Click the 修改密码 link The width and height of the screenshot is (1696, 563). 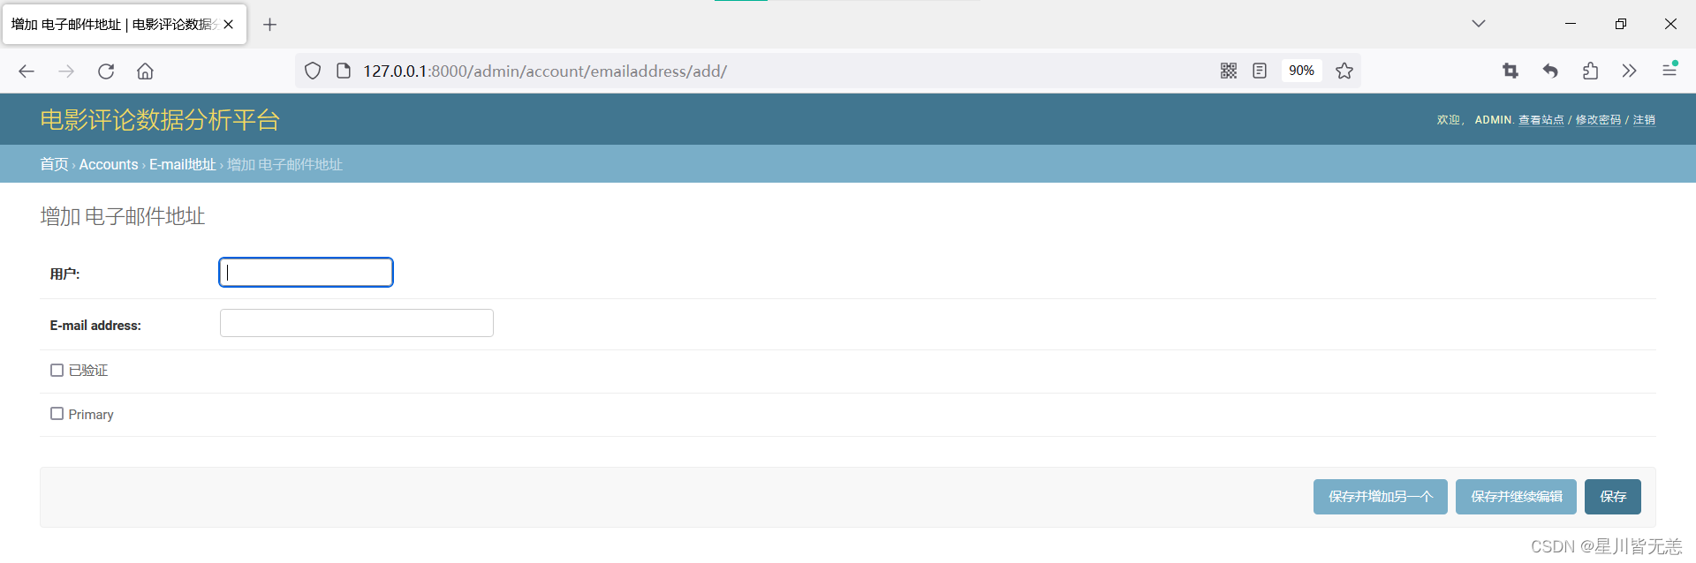[x=1598, y=120]
